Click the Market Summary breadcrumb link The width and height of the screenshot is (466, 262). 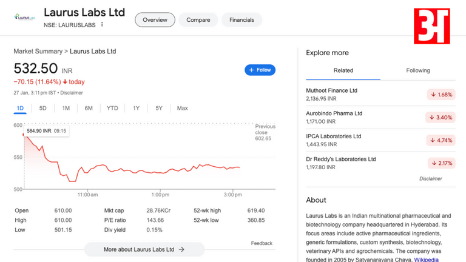[x=38, y=51]
